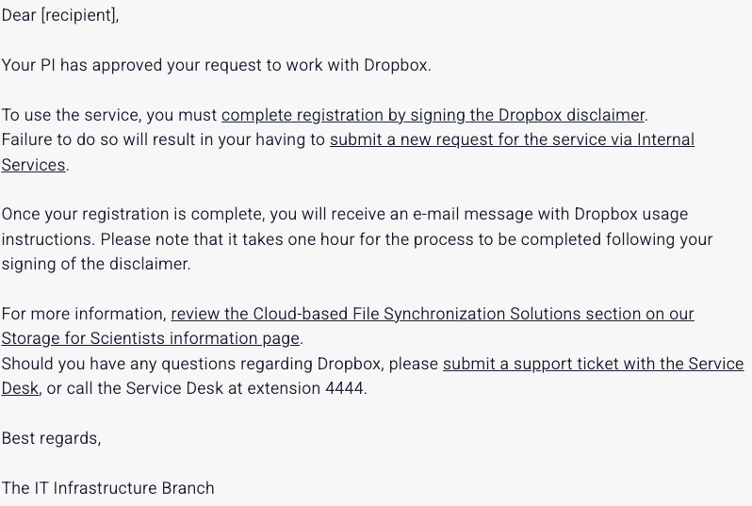
Task: Click "The IT Infrastructure Branch" signature
Action: 107,488
